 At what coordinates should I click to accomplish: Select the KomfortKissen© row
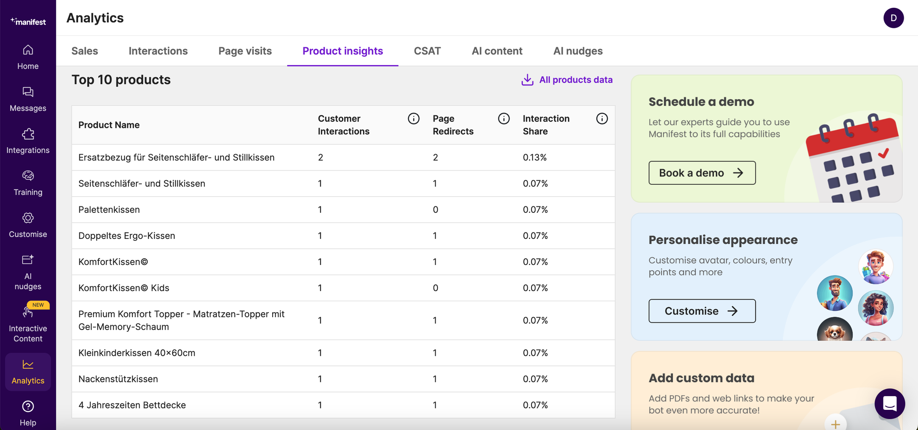pos(343,262)
